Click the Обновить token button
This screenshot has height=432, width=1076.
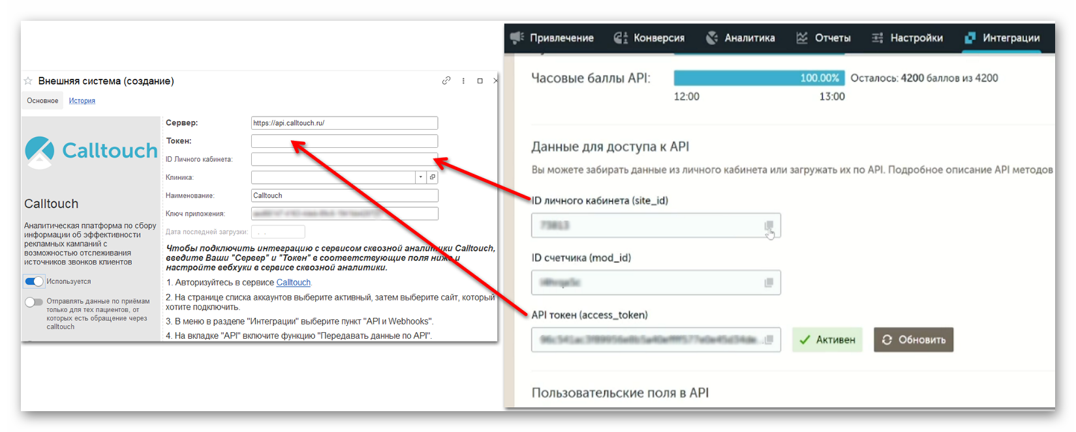914,340
